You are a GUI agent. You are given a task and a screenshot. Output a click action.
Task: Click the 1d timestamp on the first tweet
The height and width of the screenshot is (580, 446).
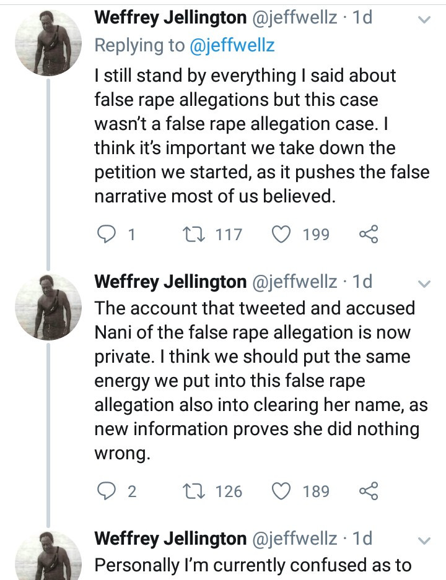tap(362, 18)
